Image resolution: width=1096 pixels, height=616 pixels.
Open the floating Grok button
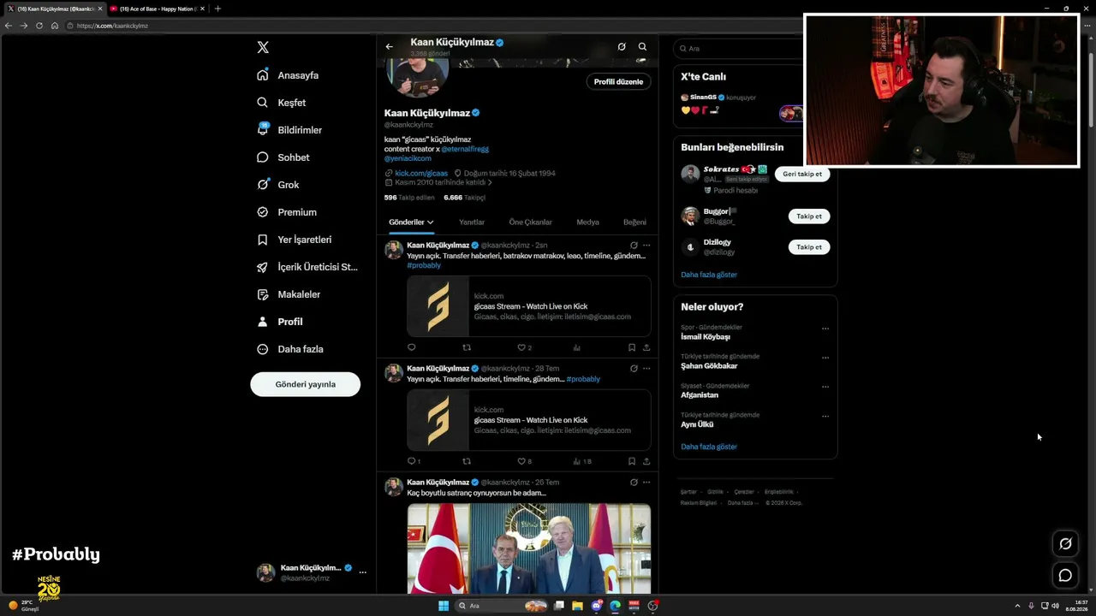click(x=1065, y=543)
